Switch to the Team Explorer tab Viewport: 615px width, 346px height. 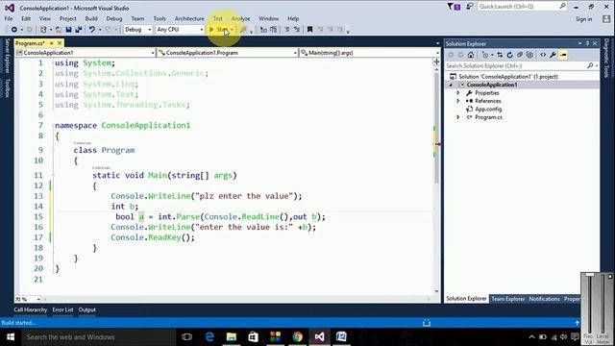(x=508, y=299)
